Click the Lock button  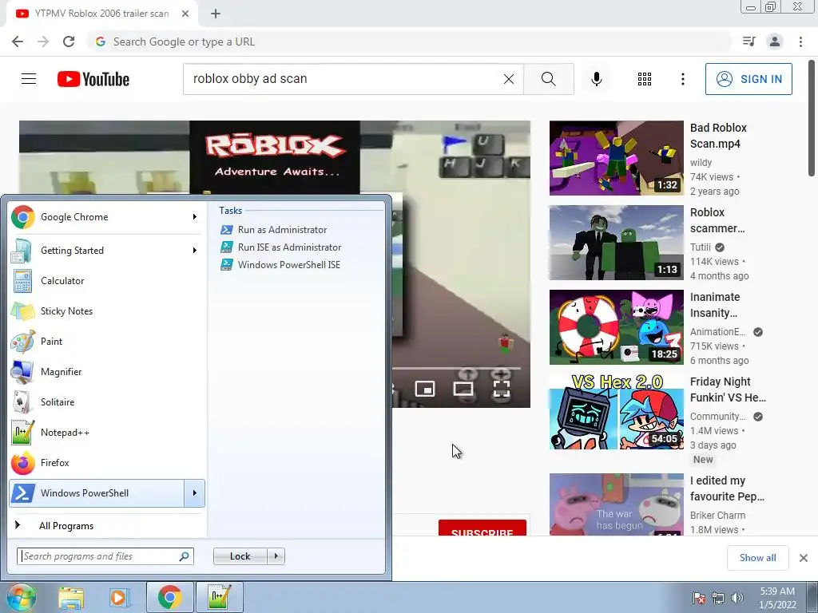(x=240, y=556)
